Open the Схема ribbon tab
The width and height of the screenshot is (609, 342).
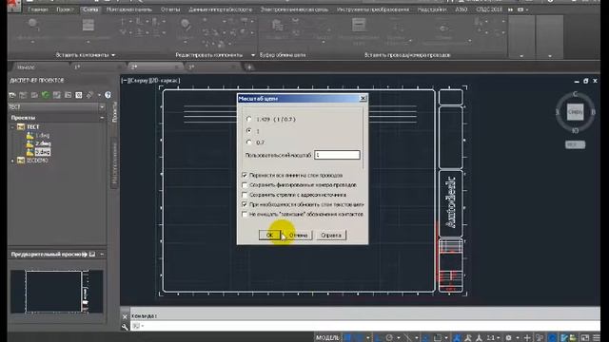coord(90,9)
